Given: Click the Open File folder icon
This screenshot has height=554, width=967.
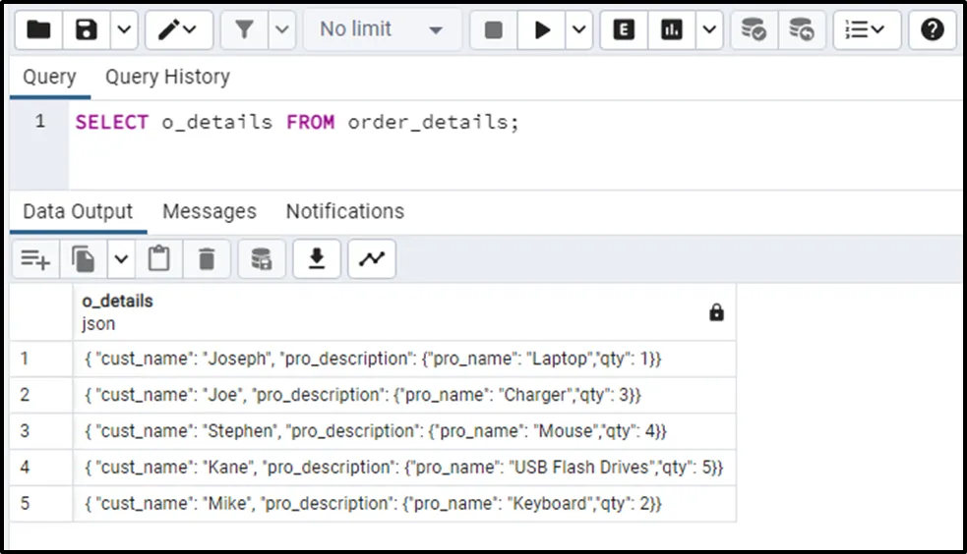Looking at the screenshot, I should [38, 29].
